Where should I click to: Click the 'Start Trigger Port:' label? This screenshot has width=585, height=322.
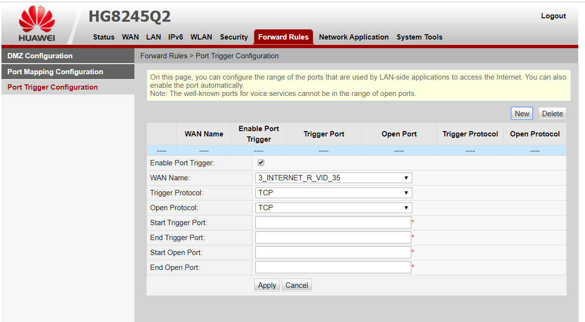pos(178,223)
